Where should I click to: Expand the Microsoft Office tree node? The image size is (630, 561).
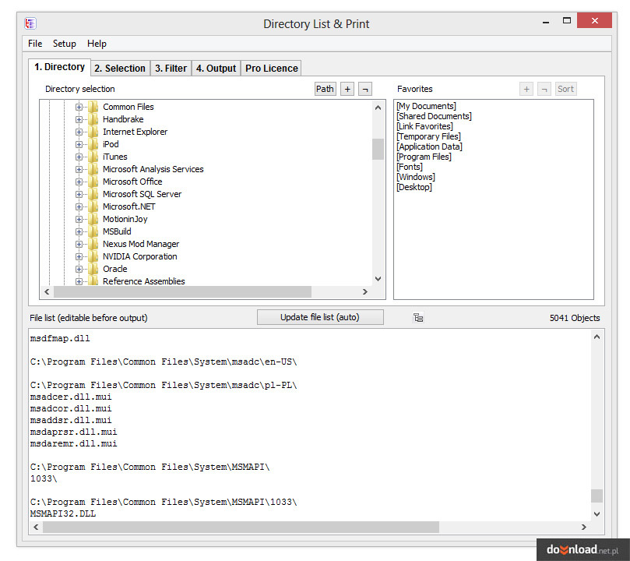pos(79,182)
